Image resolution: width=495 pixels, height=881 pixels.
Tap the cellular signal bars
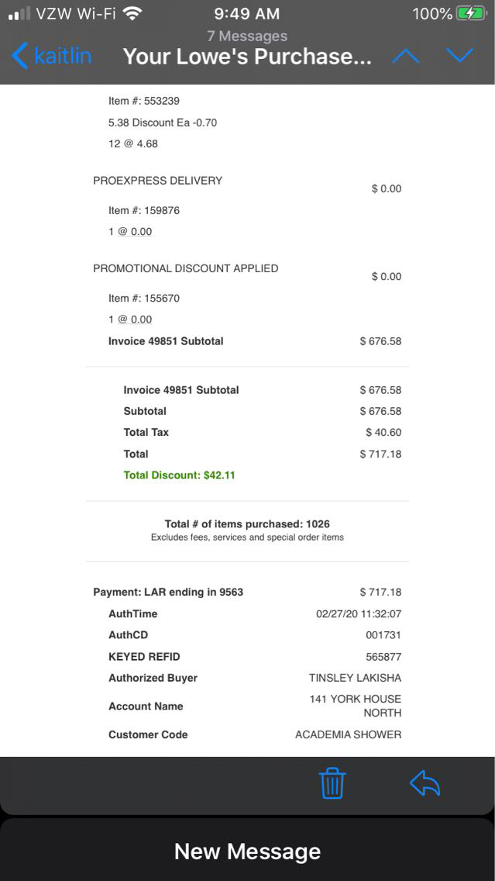click(x=19, y=13)
